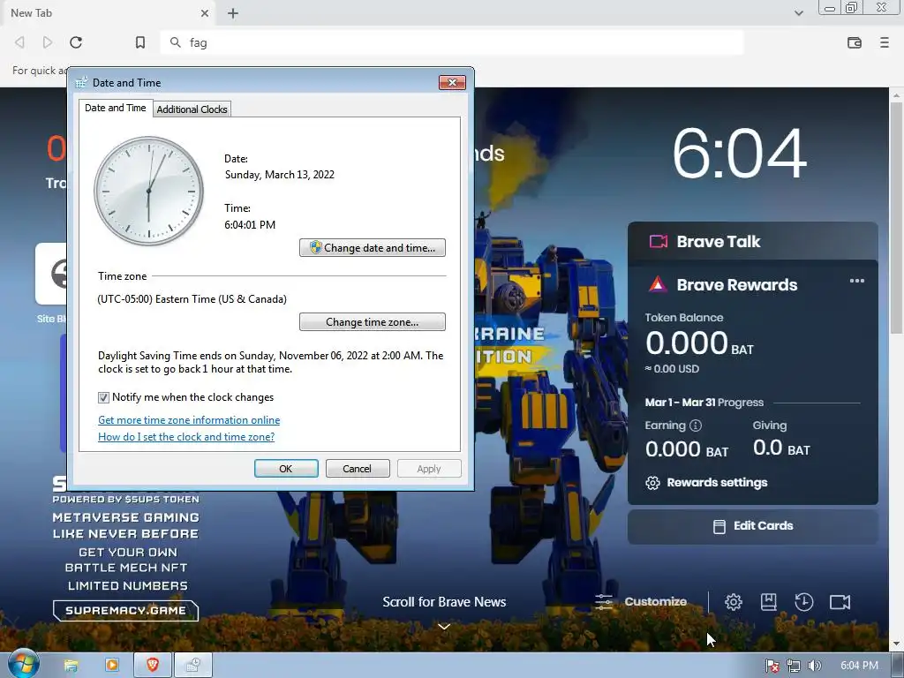Open Windows Media Player taskbar icon
Viewport: 904px width, 678px height.
(112, 666)
